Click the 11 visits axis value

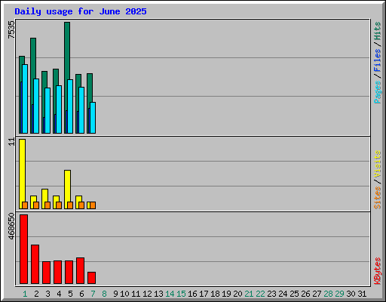tap(11, 142)
